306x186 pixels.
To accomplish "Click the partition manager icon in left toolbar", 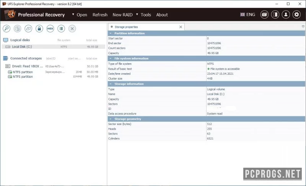I will tap(17, 29).
